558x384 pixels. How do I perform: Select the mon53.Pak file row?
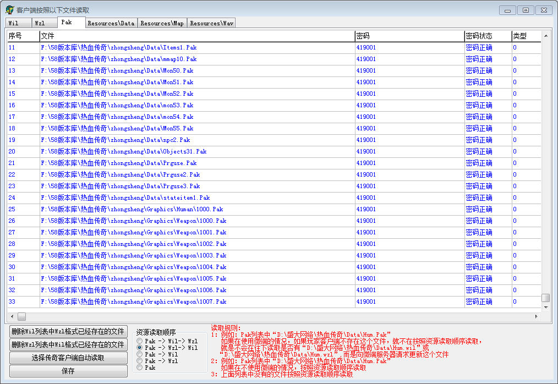(274, 105)
